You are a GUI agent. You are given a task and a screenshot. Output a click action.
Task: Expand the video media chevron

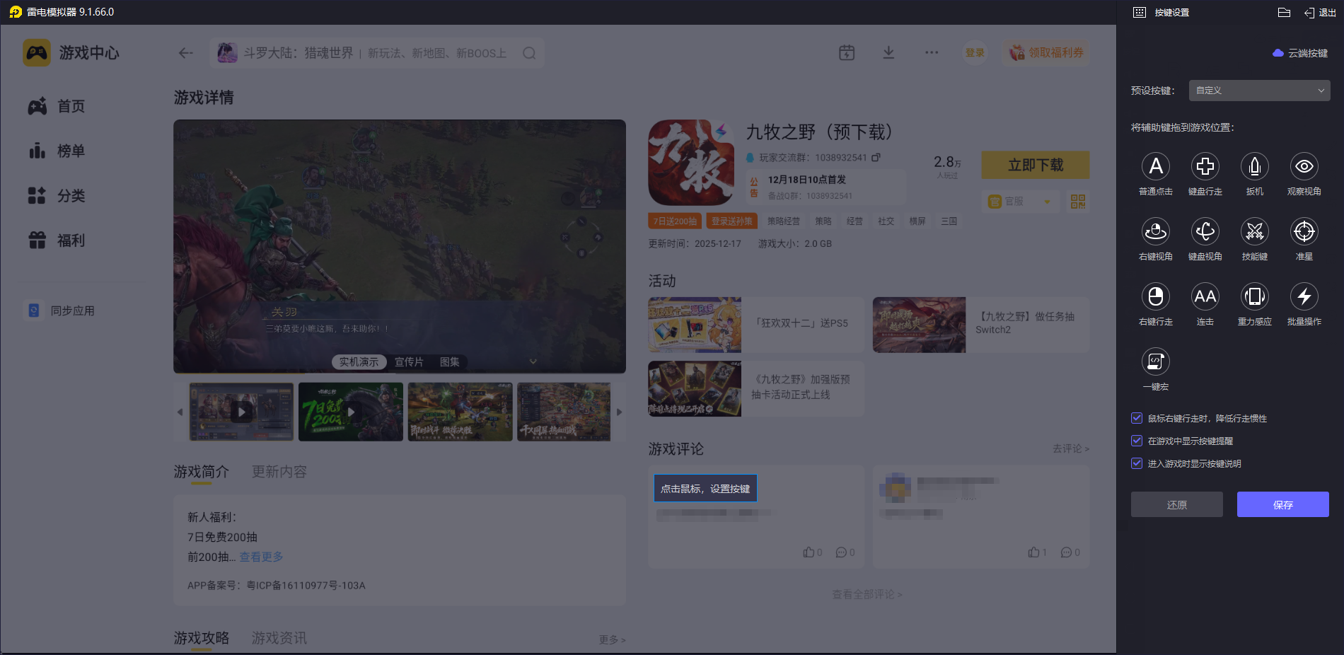(533, 361)
